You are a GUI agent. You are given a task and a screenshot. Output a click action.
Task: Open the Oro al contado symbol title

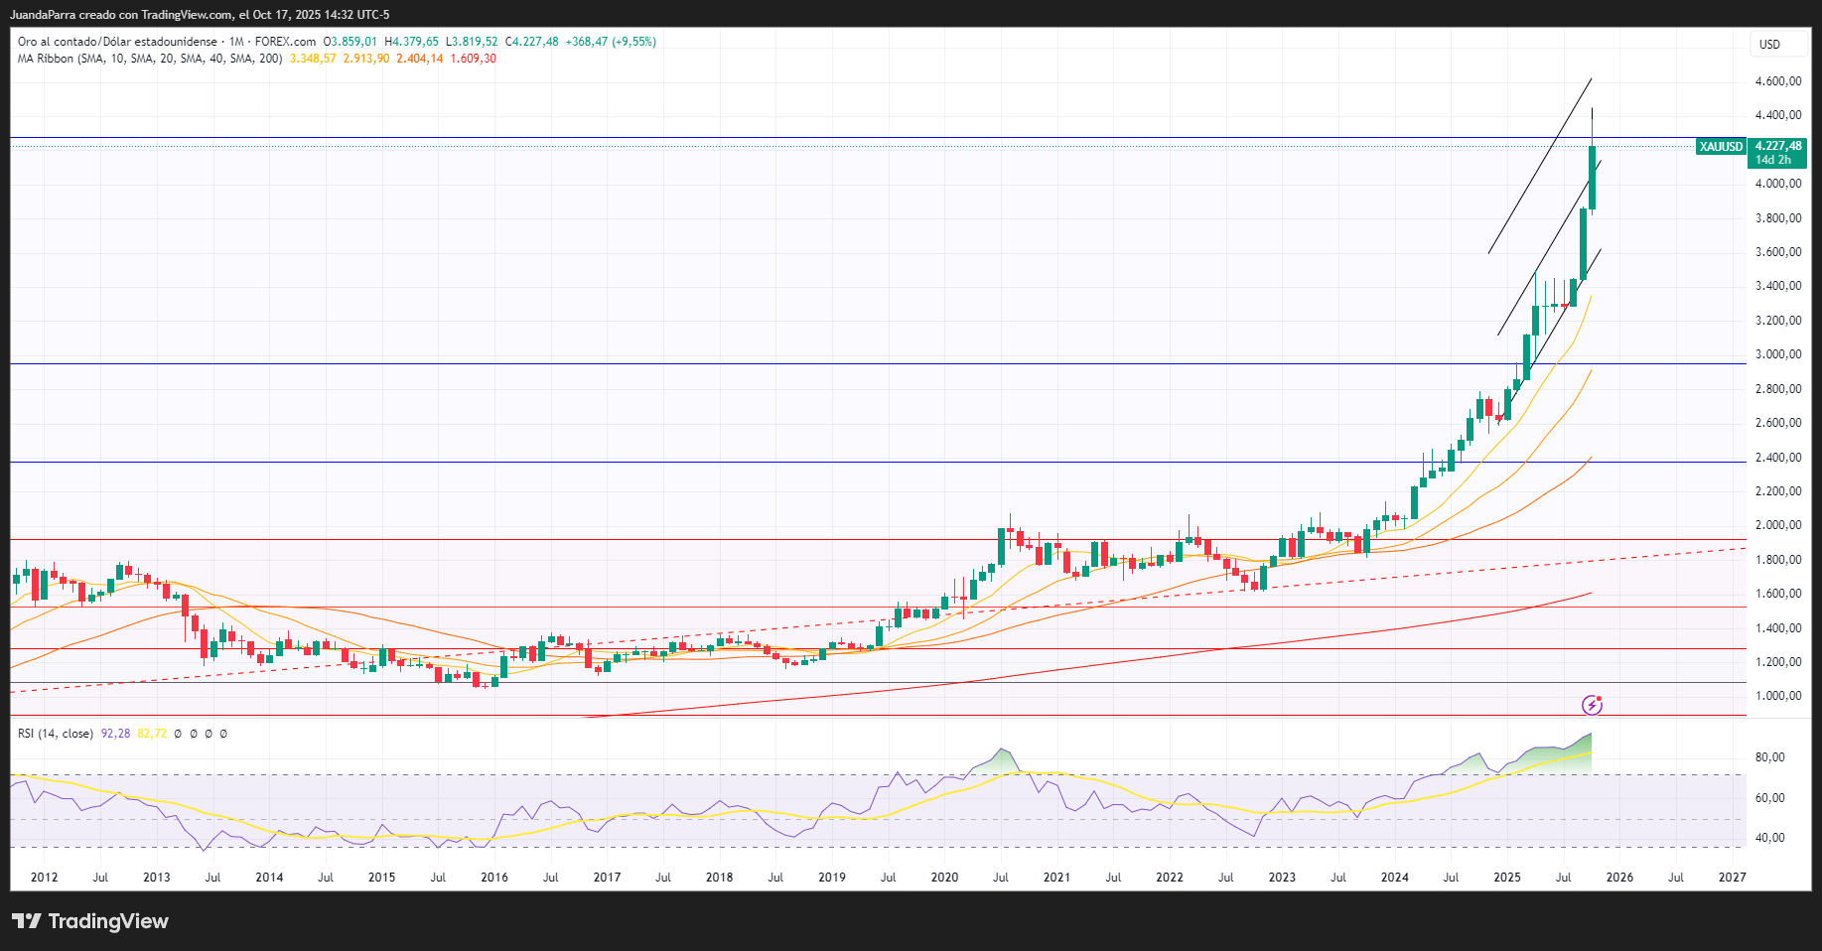(x=117, y=42)
